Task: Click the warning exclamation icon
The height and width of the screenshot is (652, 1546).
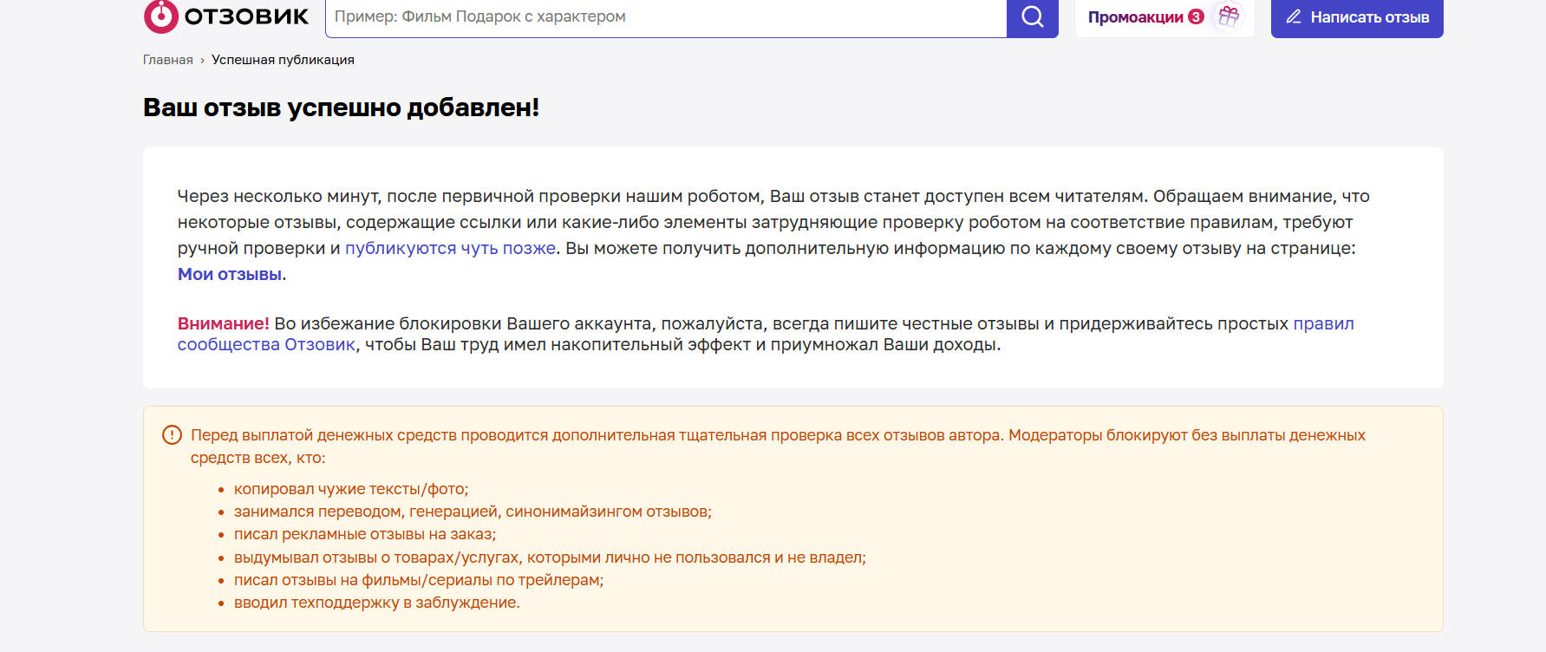Action: click(172, 434)
